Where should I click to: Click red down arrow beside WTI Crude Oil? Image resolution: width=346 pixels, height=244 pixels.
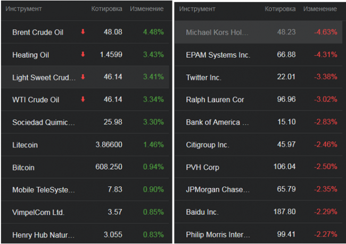[83, 99]
